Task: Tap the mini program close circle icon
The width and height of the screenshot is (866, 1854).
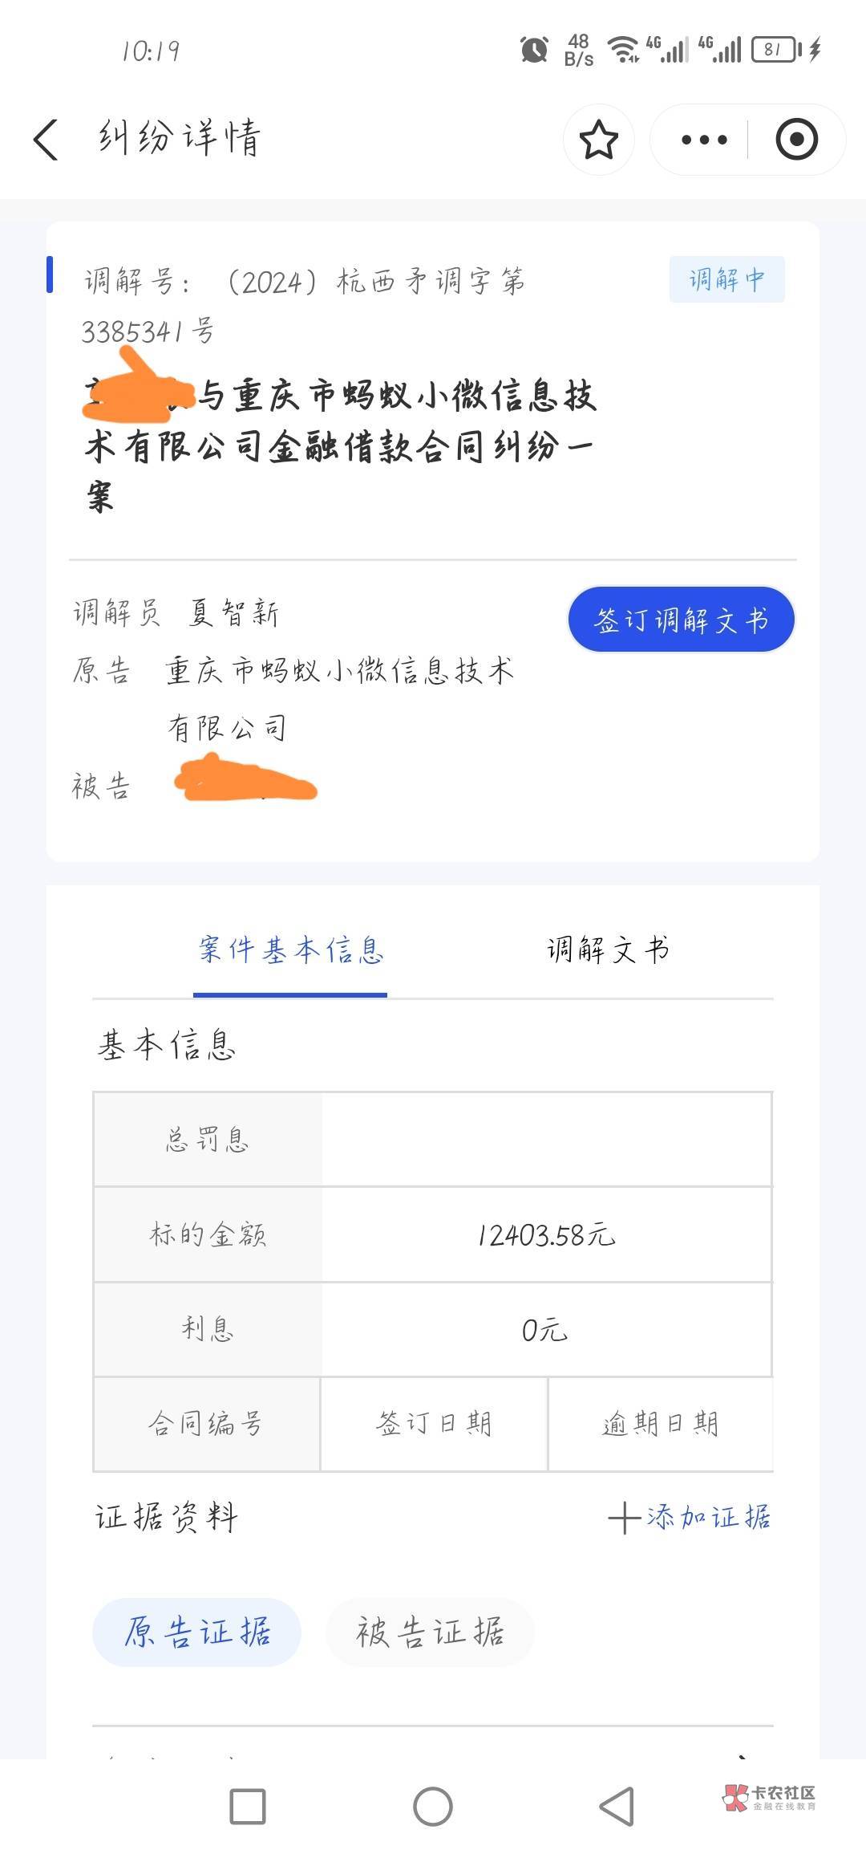Action: pos(796,140)
